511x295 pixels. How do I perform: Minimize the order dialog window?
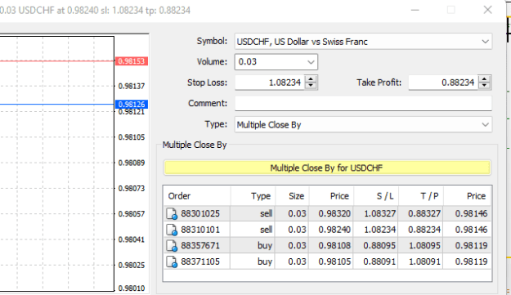click(x=415, y=10)
